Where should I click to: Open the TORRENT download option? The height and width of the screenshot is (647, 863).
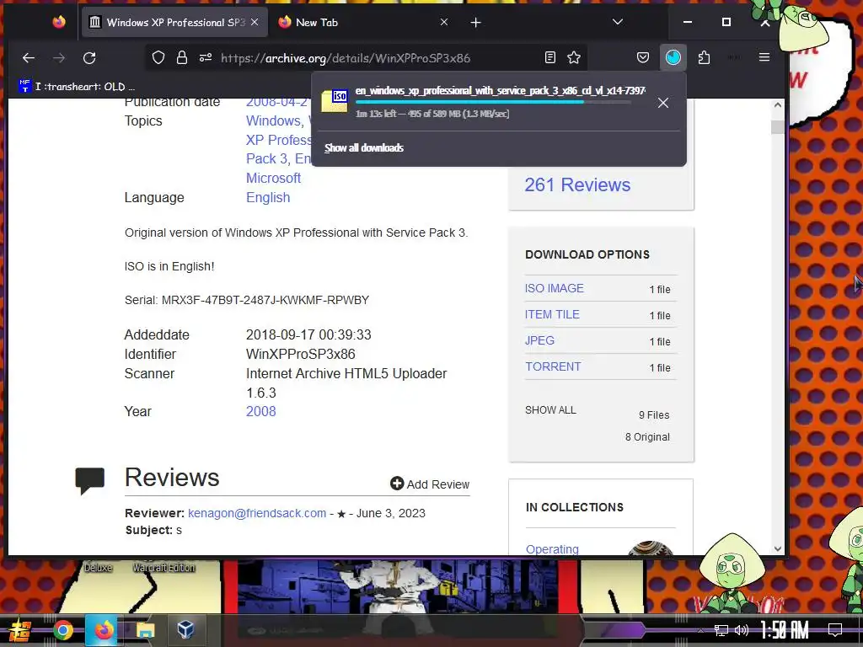pyautogui.click(x=553, y=366)
